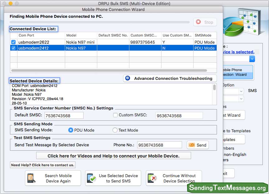Click Use Selected Device to Send SMS
This screenshot has width=269, height=194.
[113, 178]
